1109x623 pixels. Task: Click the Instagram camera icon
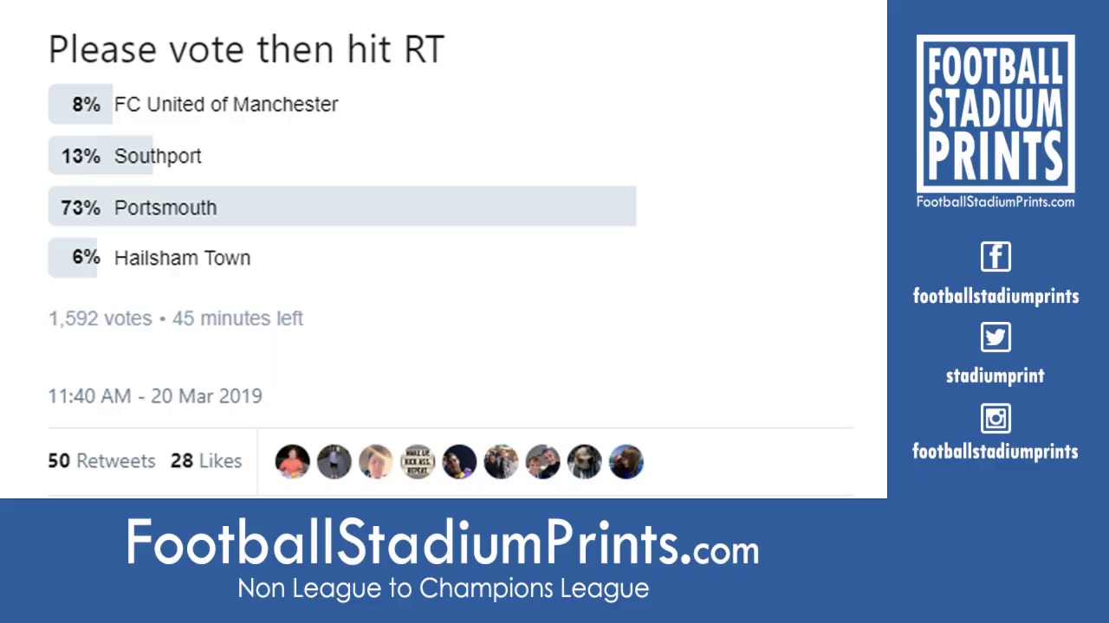pos(996,419)
